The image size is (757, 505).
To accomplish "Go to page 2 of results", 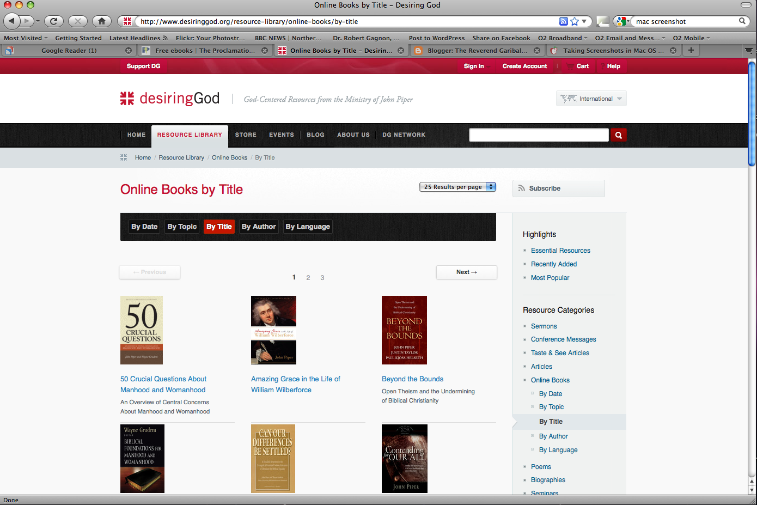I will click(308, 278).
